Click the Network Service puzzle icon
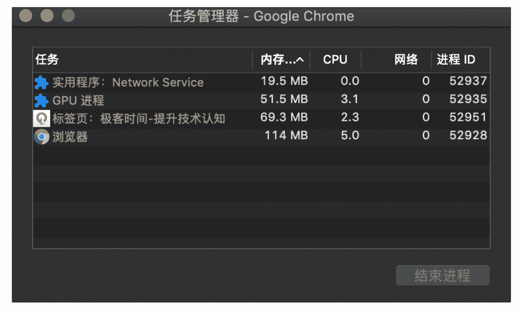The height and width of the screenshot is (313, 522). click(x=41, y=83)
